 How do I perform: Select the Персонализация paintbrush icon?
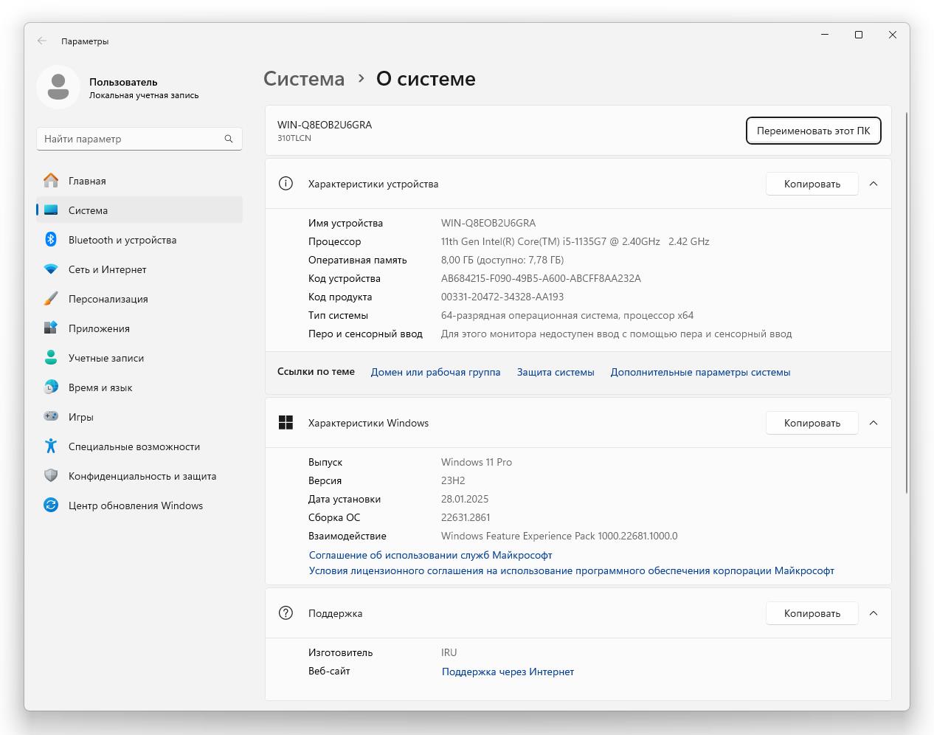click(x=51, y=299)
